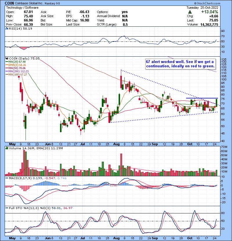Image resolution: width=232 pixels, height=241 pixels.
Task: Click the RSI(14) 58.19 indicator label
Action: 20,28
